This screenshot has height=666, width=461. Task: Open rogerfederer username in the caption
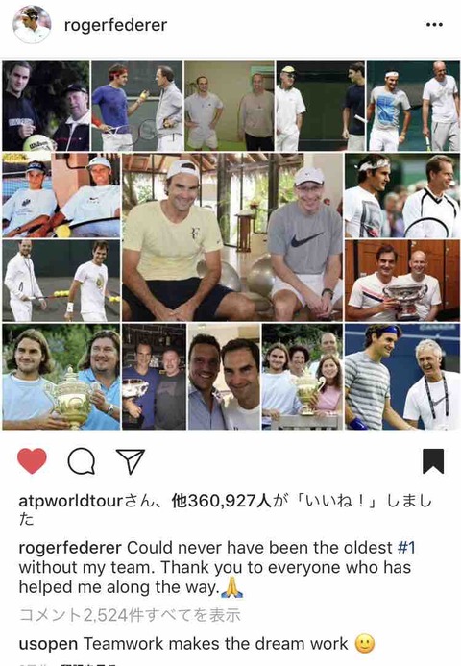pos(70,548)
